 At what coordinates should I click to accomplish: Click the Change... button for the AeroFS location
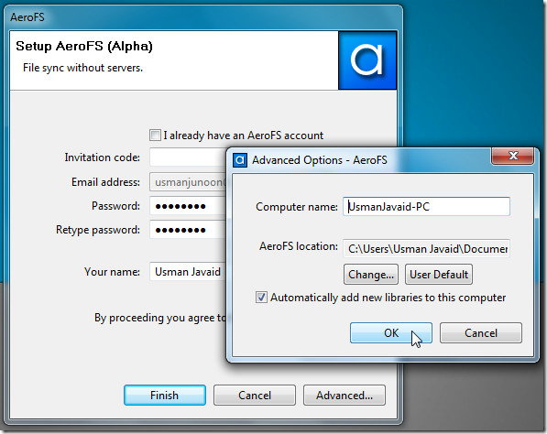tap(371, 275)
